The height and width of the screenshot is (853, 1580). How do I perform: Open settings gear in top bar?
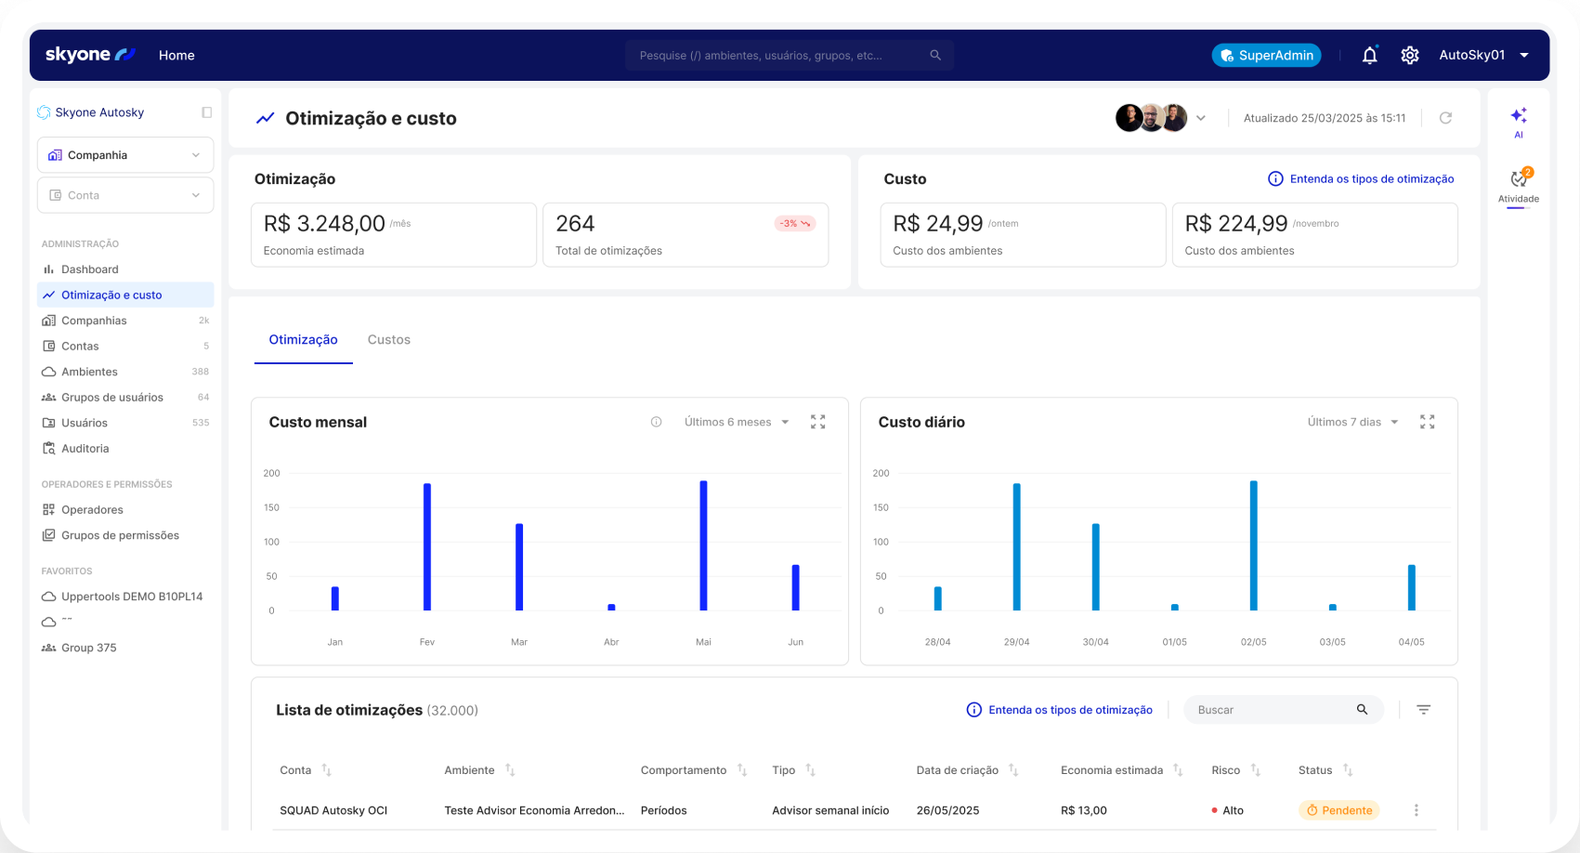pyautogui.click(x=1409, y=56)
